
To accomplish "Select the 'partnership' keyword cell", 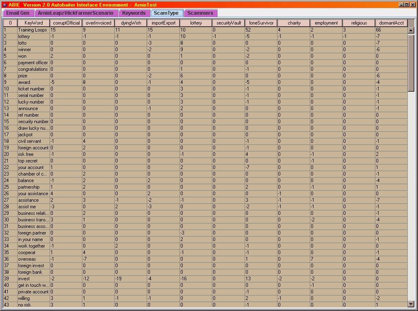I will click(x=34, y=187).
